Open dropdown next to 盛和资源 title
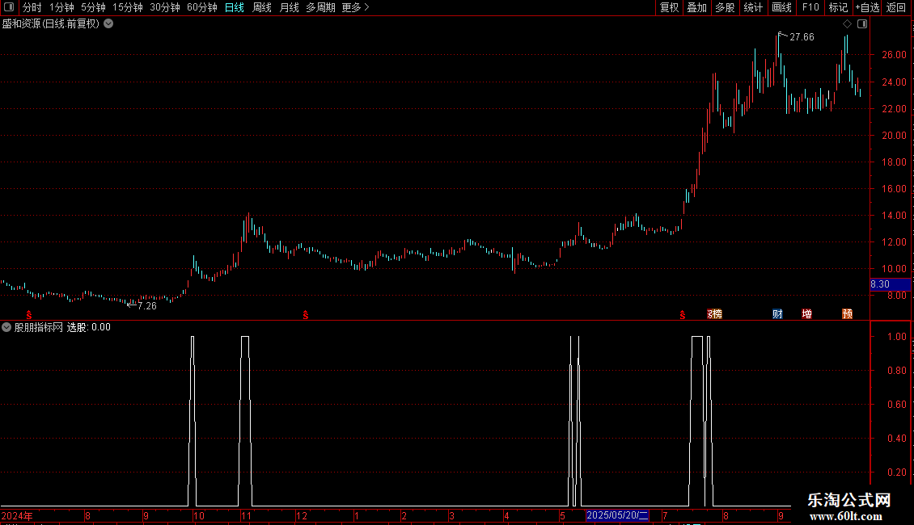The image size is (914, 525). (108, 24)
